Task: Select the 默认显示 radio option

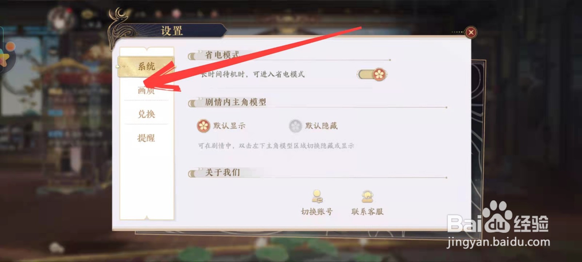Action: click(203, 126)
